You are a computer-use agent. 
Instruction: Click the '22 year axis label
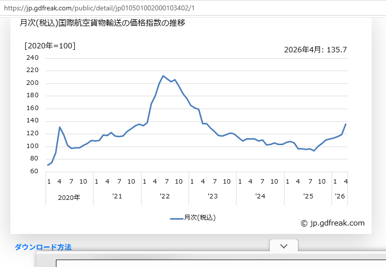(165, 196)
